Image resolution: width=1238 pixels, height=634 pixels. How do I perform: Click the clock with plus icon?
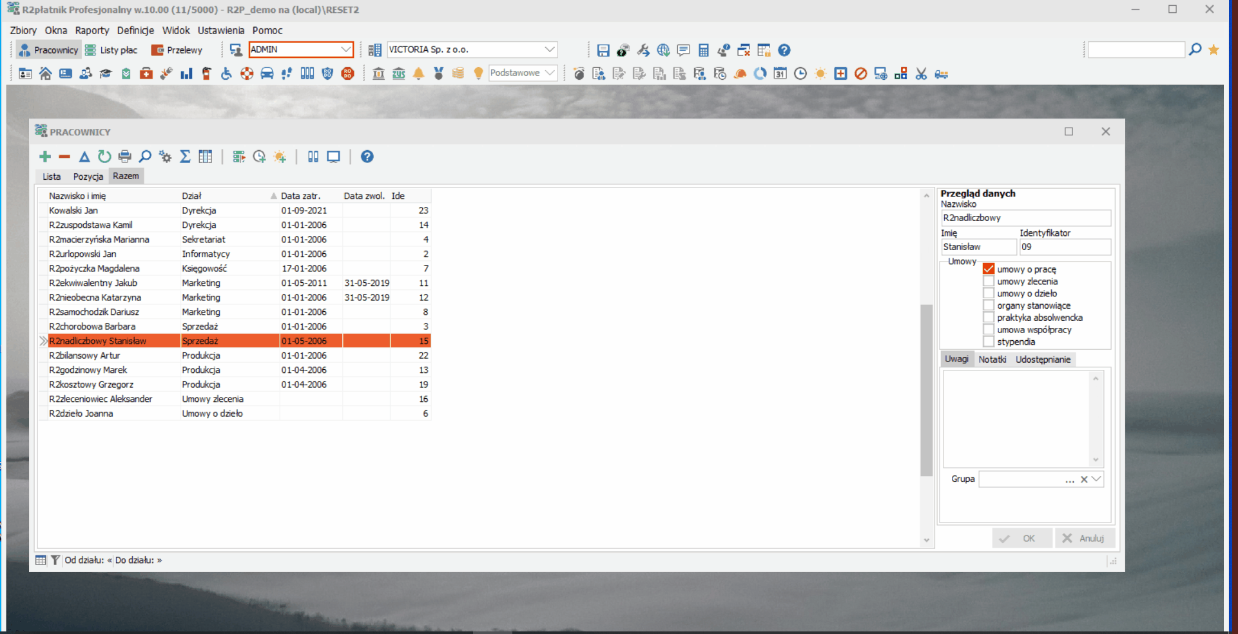[260, 157]
